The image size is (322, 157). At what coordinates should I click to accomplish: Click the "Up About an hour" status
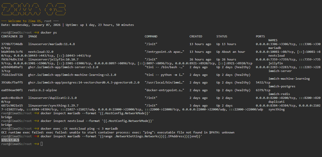231,52
